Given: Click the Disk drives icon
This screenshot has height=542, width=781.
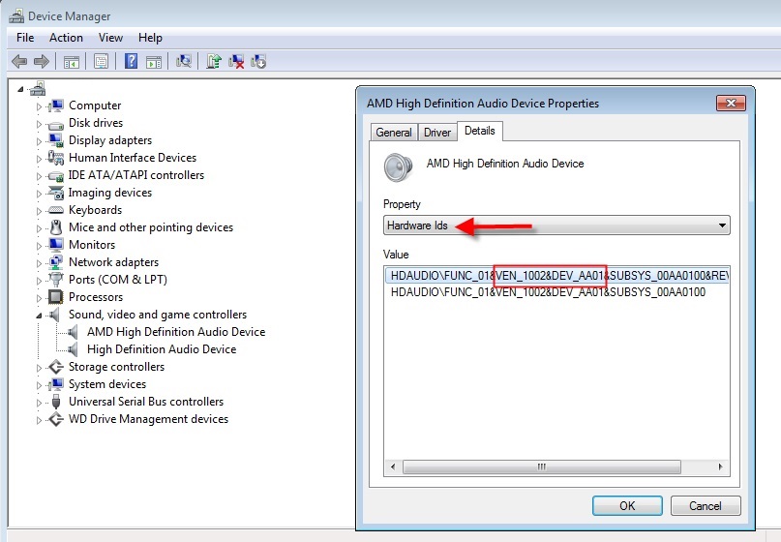Looking at the screenshot, I should point(56,124).
